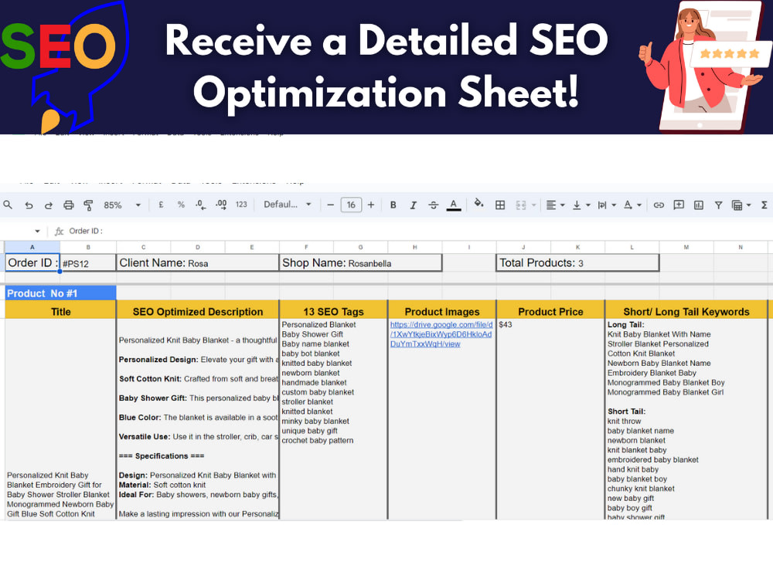Open the drive.google.com product image link

441,334
